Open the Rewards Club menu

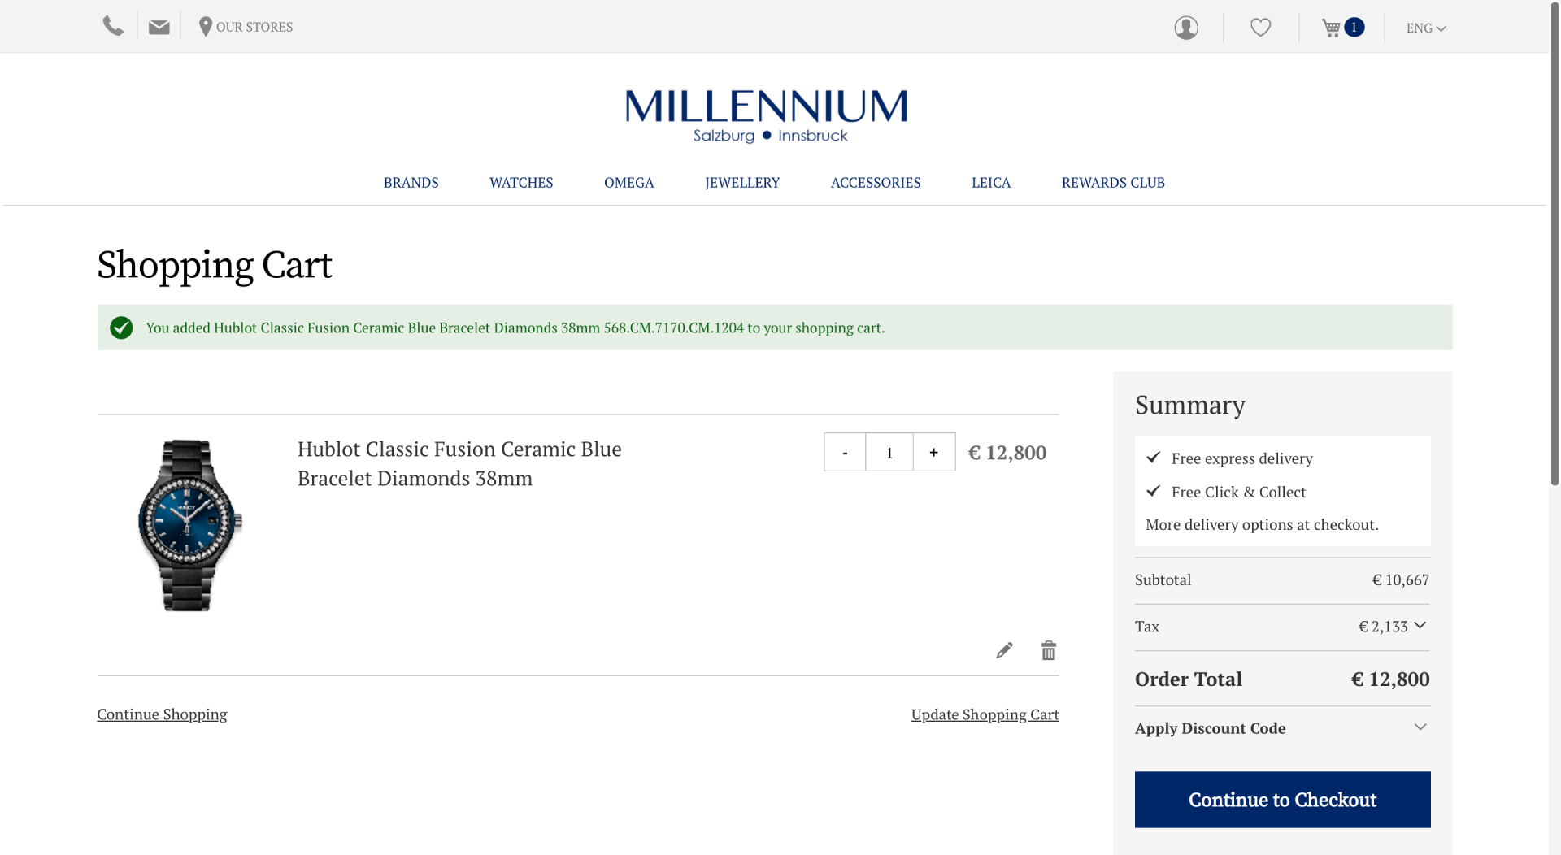1113,183
